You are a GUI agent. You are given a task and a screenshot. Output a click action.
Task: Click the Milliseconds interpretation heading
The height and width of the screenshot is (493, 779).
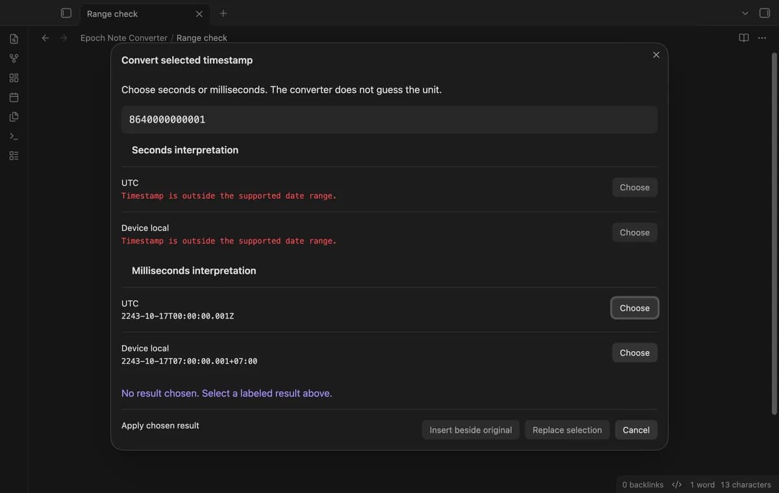(x=194, y=271)
